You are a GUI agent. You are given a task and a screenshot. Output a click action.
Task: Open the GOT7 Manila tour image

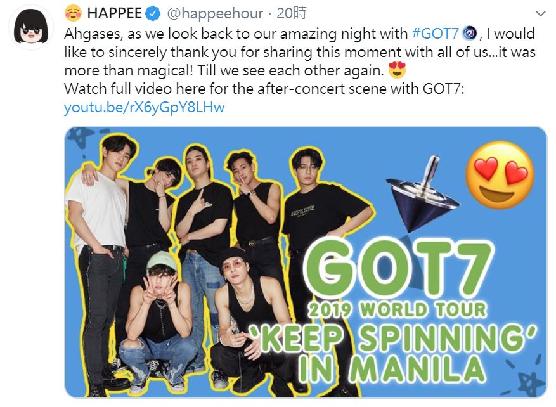click(306, 262)
